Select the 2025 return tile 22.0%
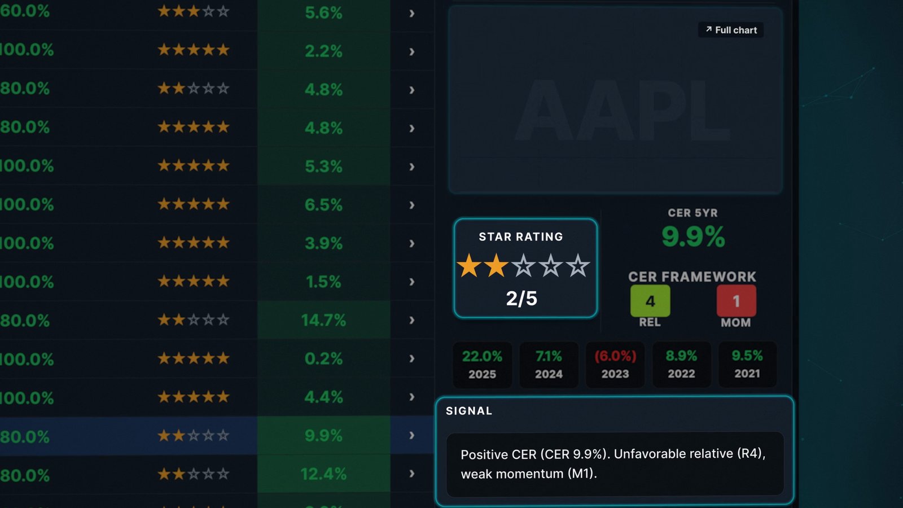This screenshot has width=903, height=508. (482, 365)
